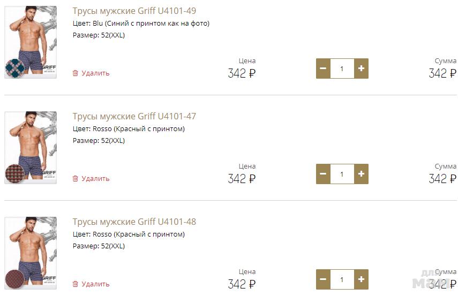
Task: Focus quantity field for Griff U4101-49
Action: click(x=342, y=69)
